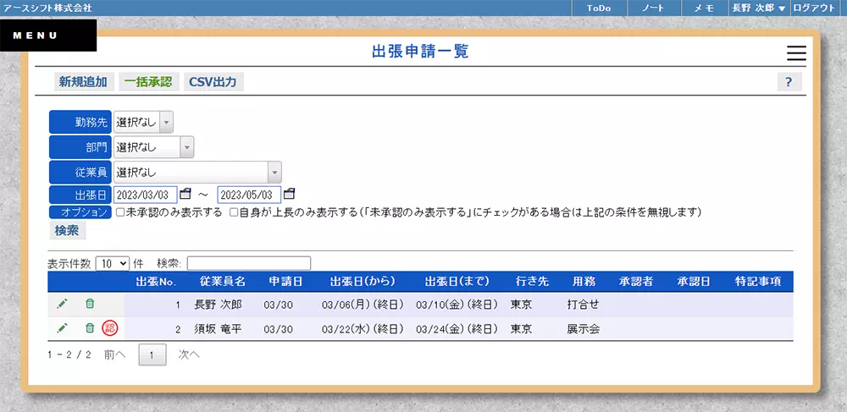Sort by 用務 column header
The width and height of the screenshot is (847, 412).
coord(584,282)
